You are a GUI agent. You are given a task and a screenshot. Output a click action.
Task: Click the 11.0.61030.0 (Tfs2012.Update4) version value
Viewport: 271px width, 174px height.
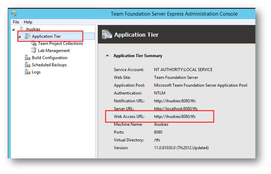click(181, 148)
